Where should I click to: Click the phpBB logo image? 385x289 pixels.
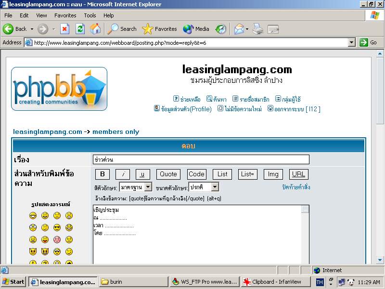[x=59, y=89]
